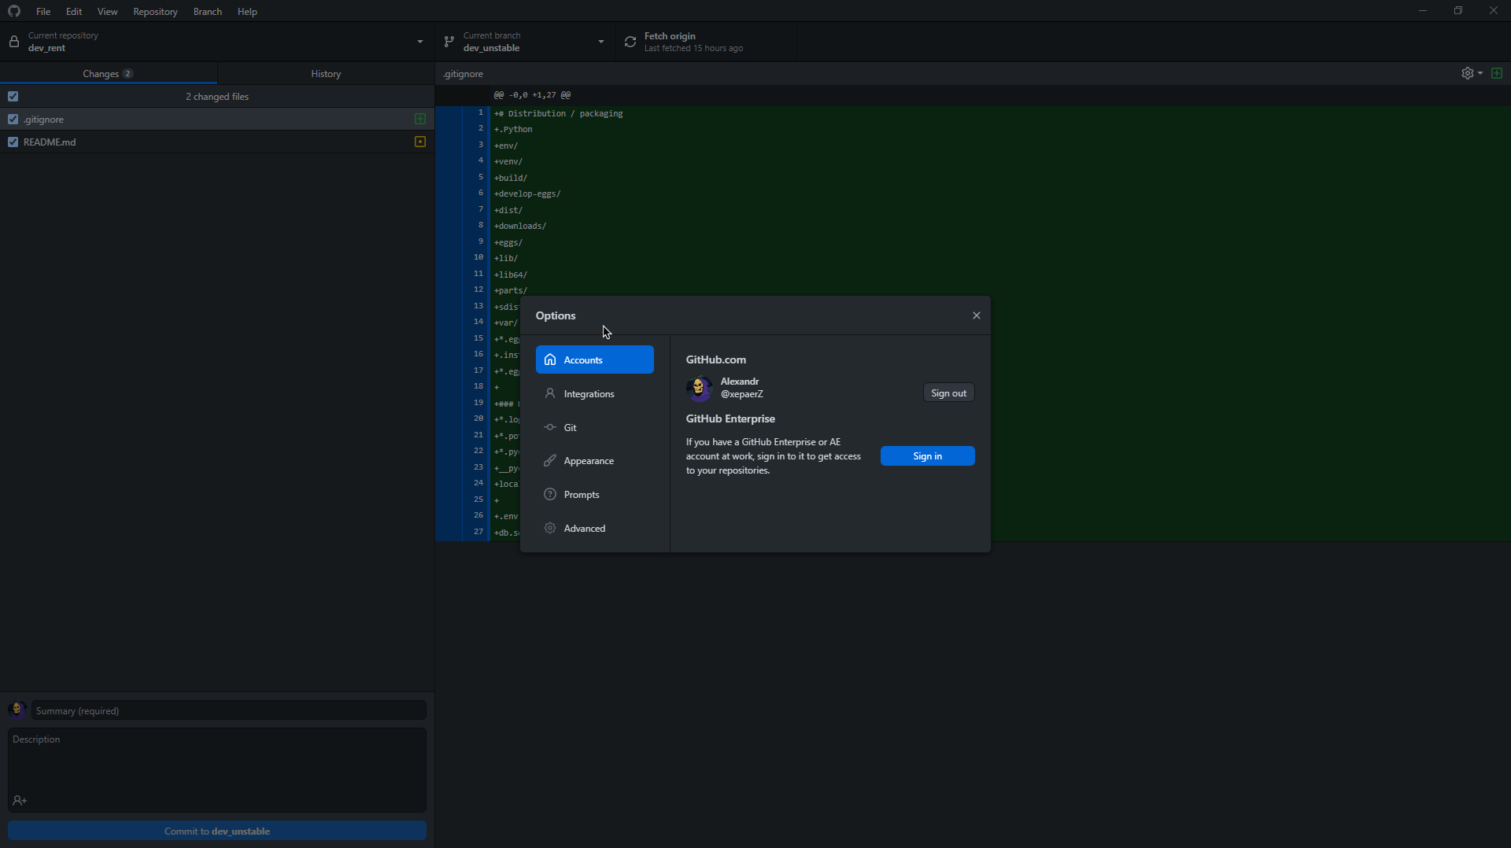Viewport: 1511px width, 848px height.
Task: Click the commit author avatar near Summary
Action: coord(17,710)
